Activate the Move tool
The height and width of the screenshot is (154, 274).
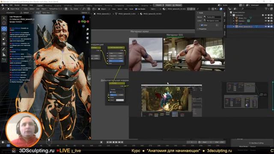click(x=4, y=29)
